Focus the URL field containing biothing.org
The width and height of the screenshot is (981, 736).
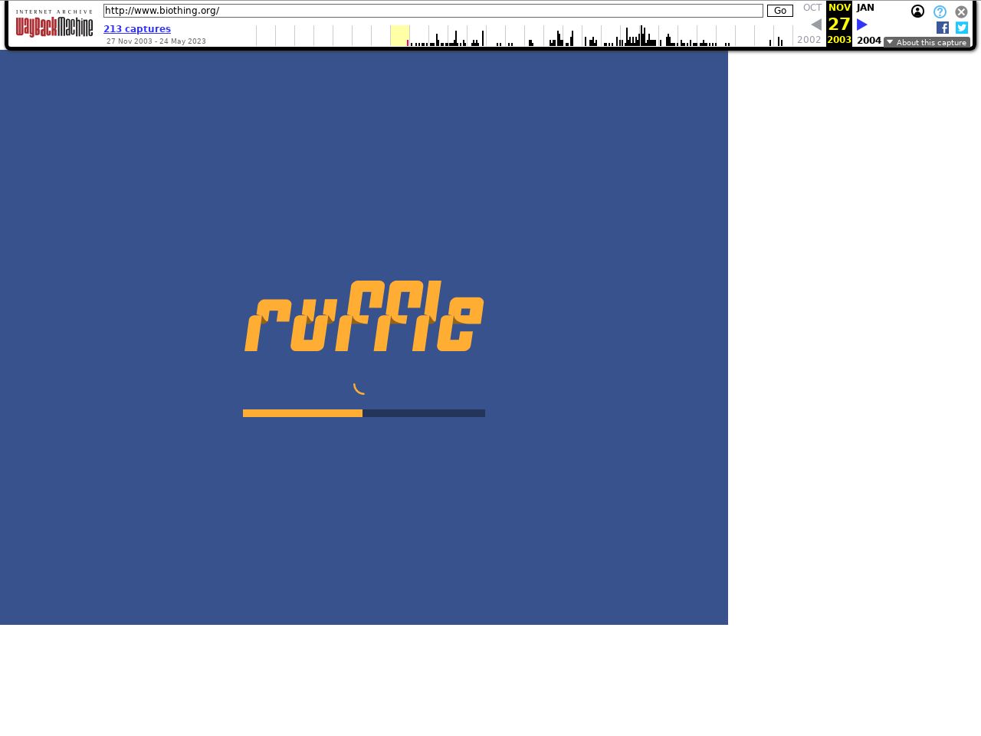pyautogui.click(x=433, y=11)
